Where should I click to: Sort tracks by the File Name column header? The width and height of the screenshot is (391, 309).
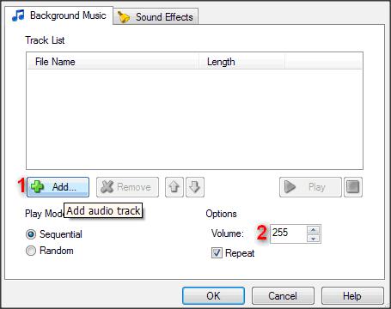(113, 62)
